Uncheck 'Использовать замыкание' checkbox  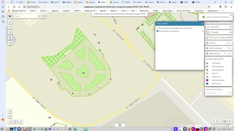[x=157, y=31]
